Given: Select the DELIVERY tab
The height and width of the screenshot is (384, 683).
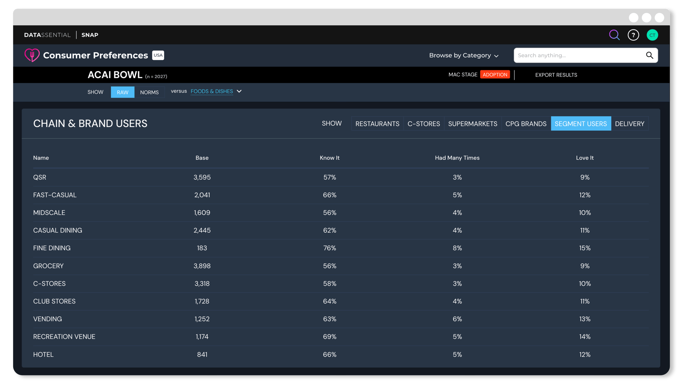Looking at the screenshot, I should click(x=630, y=124).
